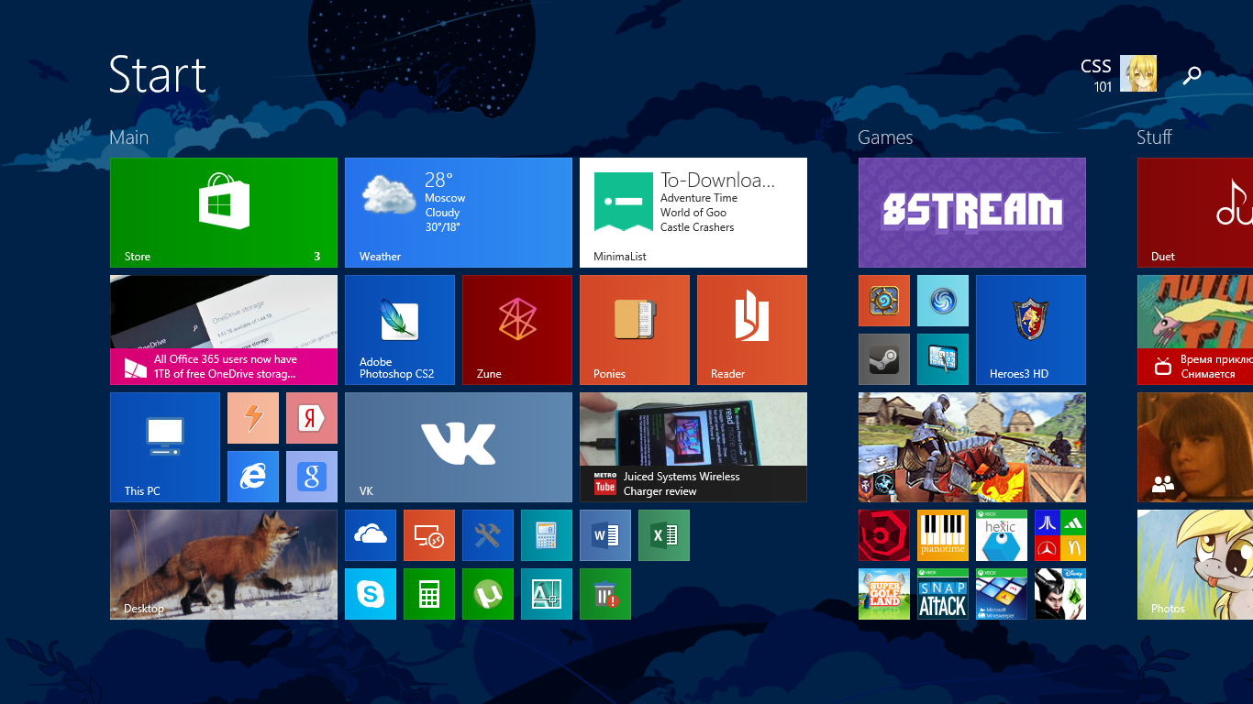Open the 8Stream tile
The image size is (1253, 704).
tap(972, 213)
